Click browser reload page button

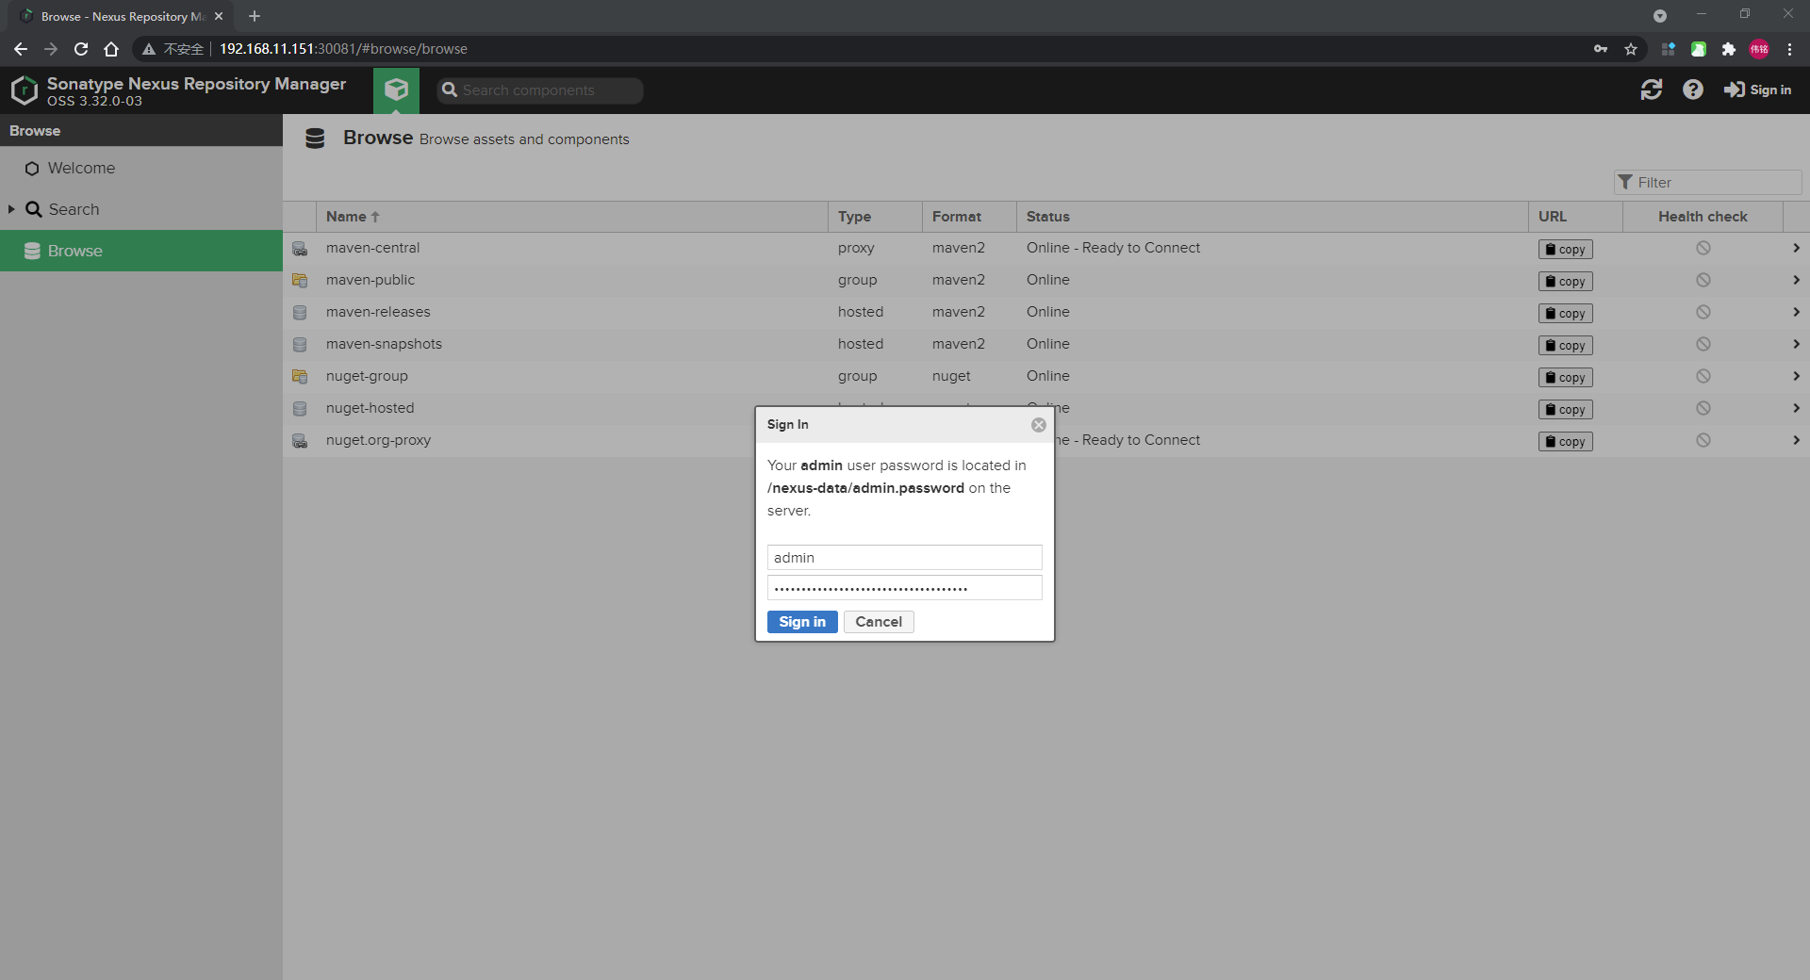(81, 49)
